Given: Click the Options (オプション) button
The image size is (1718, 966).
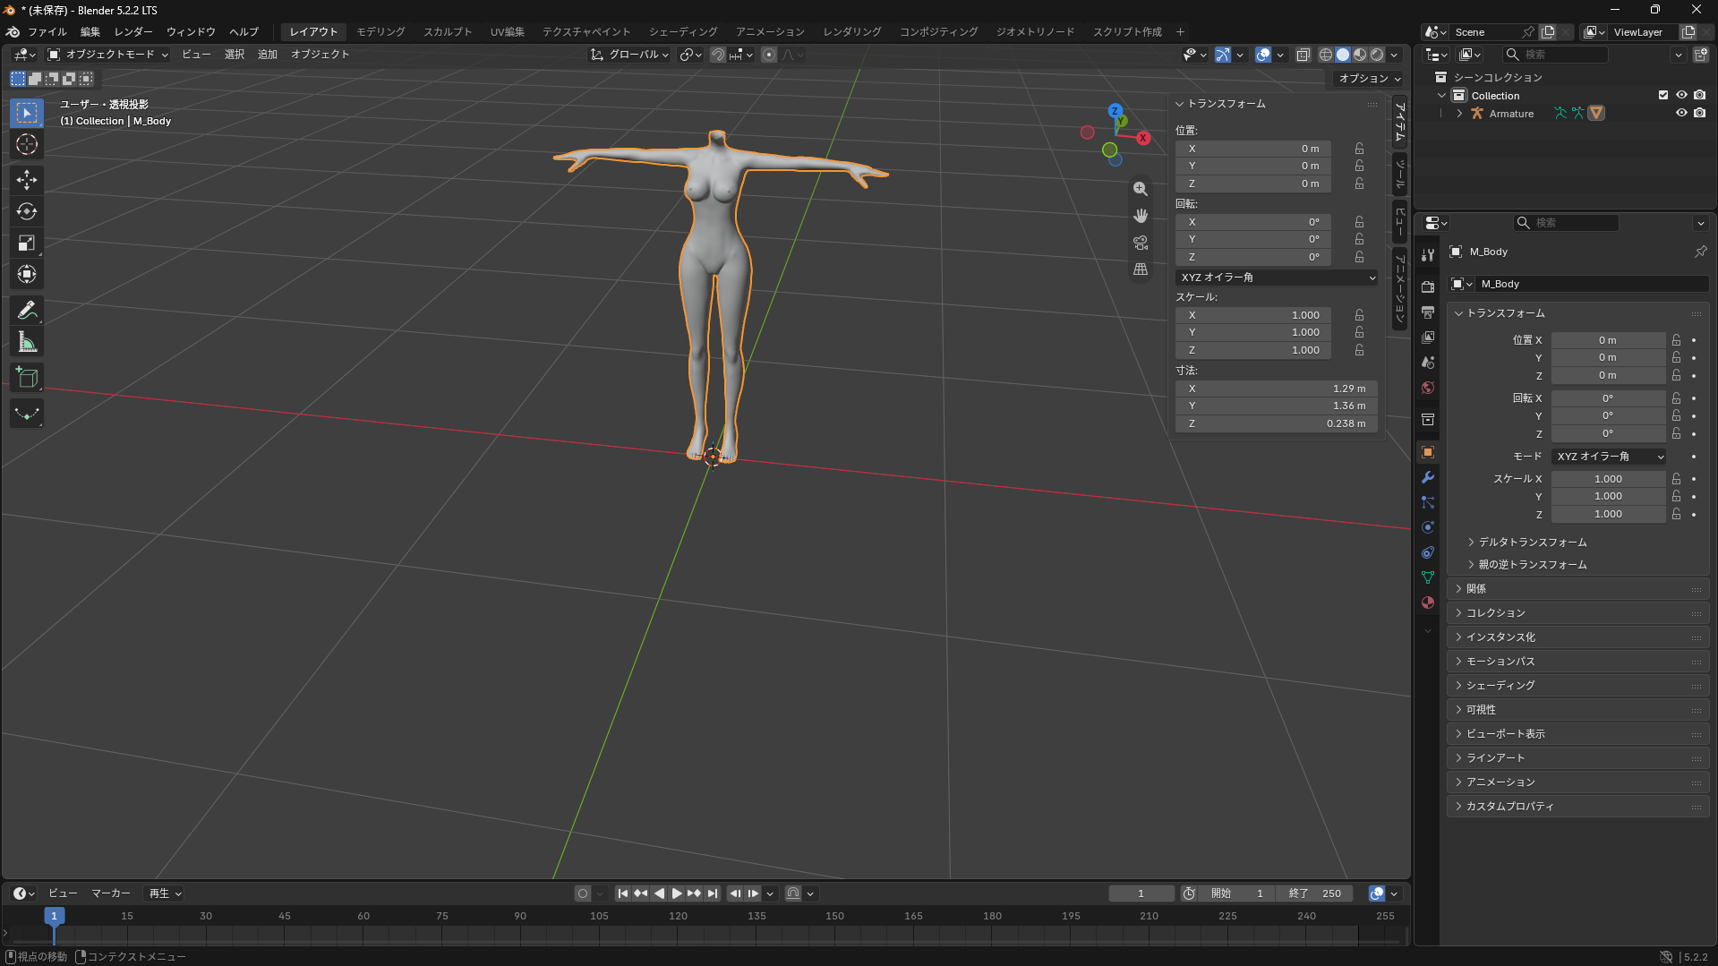Looking at the screenshot, I should [1369, 79].
